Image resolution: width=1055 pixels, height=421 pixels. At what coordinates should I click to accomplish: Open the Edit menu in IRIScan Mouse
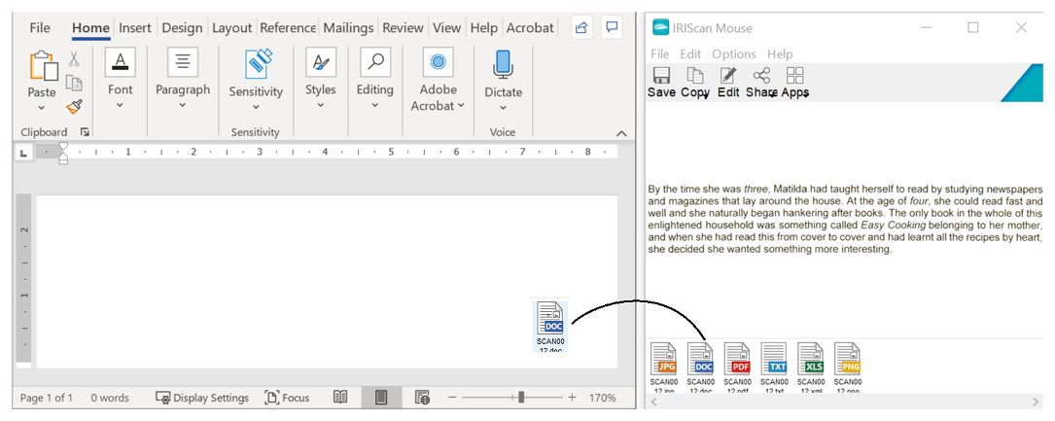coord(690,53)
